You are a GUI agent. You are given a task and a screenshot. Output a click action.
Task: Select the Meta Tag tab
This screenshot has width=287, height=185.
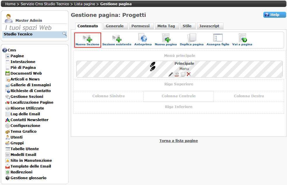pos(166,26)
